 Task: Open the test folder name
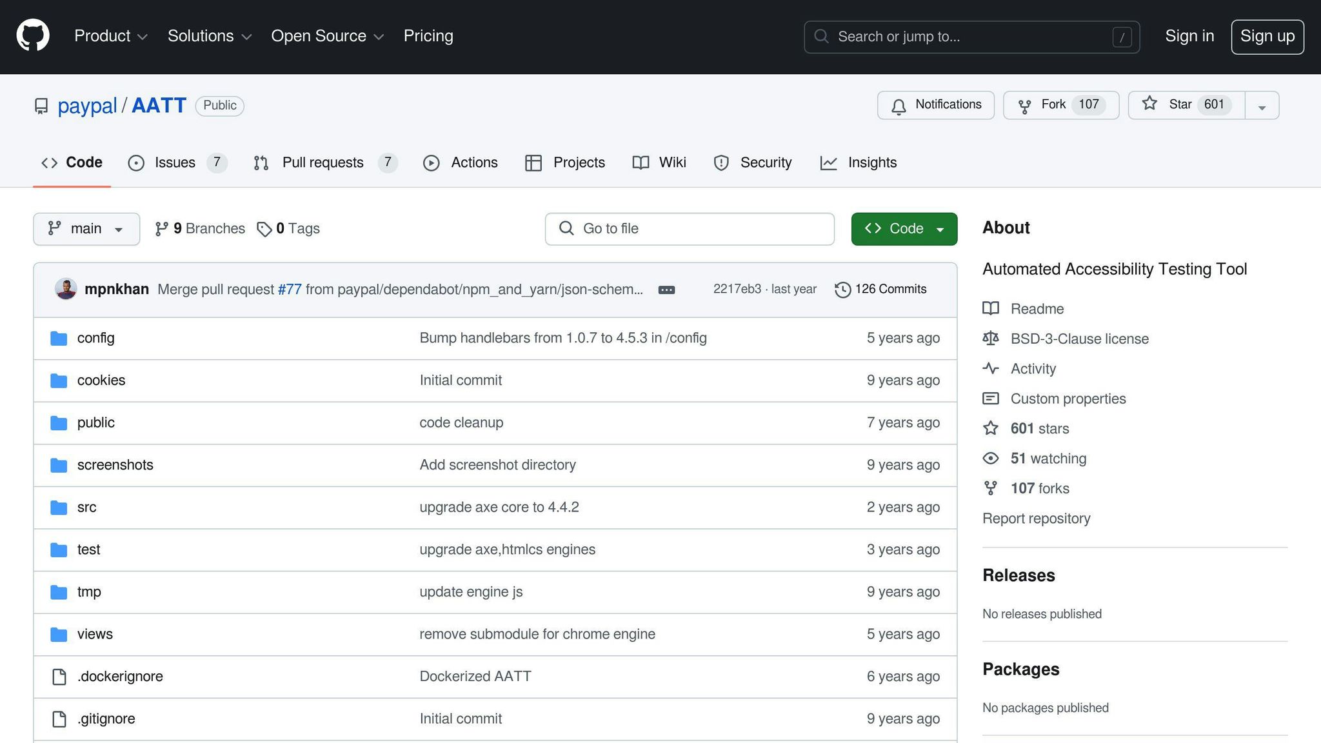pyautogui.click(x=88, y=550)
